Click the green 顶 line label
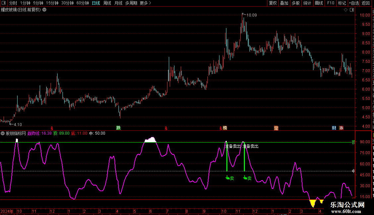The width and height of the screenshot is (374, 215). point(353,142)
